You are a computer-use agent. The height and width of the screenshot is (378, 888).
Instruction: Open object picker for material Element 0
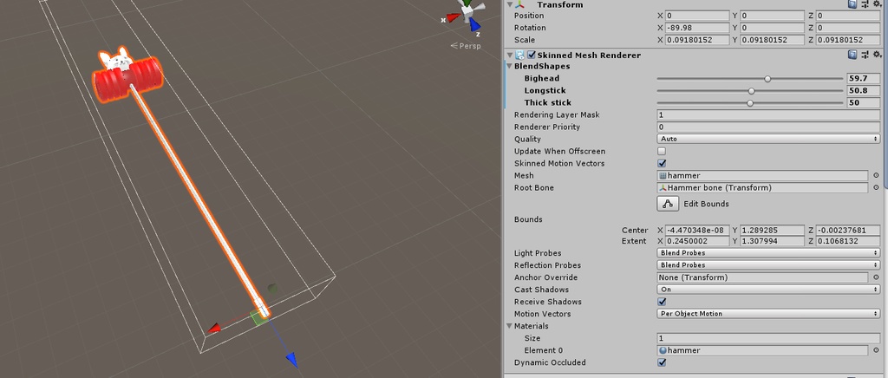pyautogui.click(x=876, y=350)
